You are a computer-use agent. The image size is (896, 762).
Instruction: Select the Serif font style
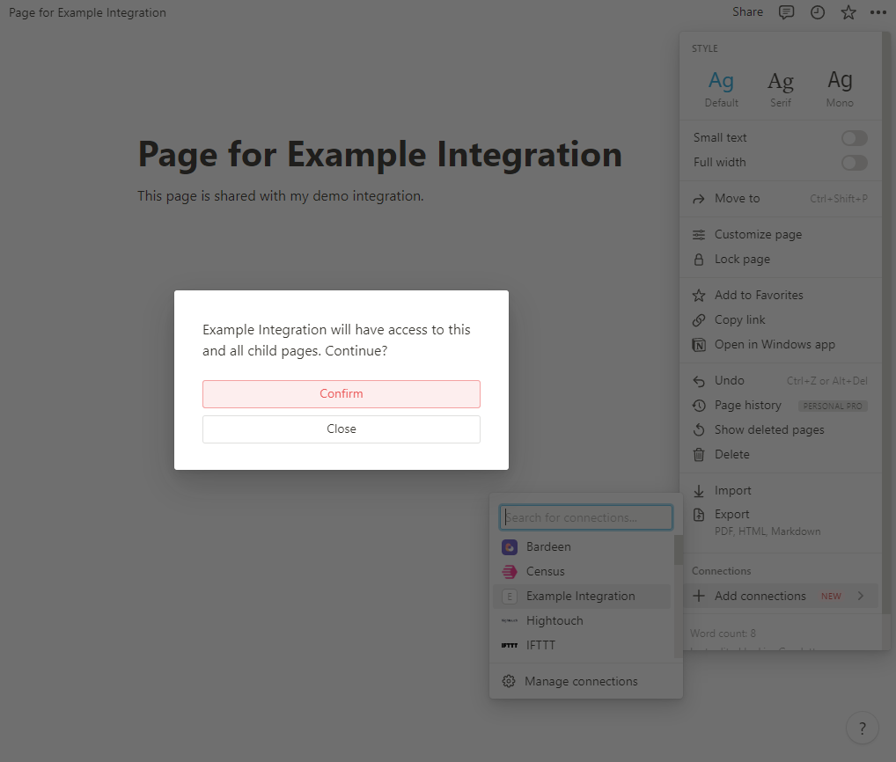click(x=781, y=89)
